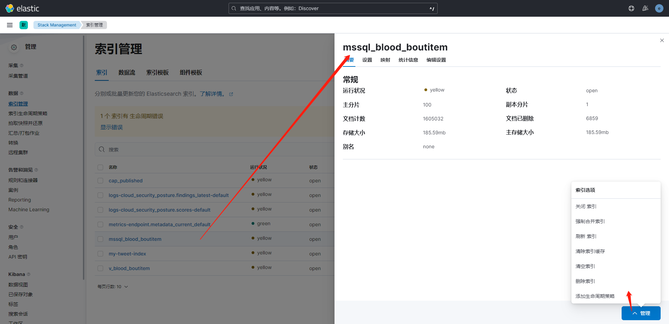Screen dimensions: 669x324
Task: Go to 拍取快照并还原 in sidebar
Action: tap(25, 123)
